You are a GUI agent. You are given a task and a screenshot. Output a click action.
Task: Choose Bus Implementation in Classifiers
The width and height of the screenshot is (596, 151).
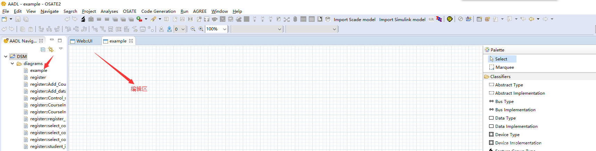pos(512,110)
